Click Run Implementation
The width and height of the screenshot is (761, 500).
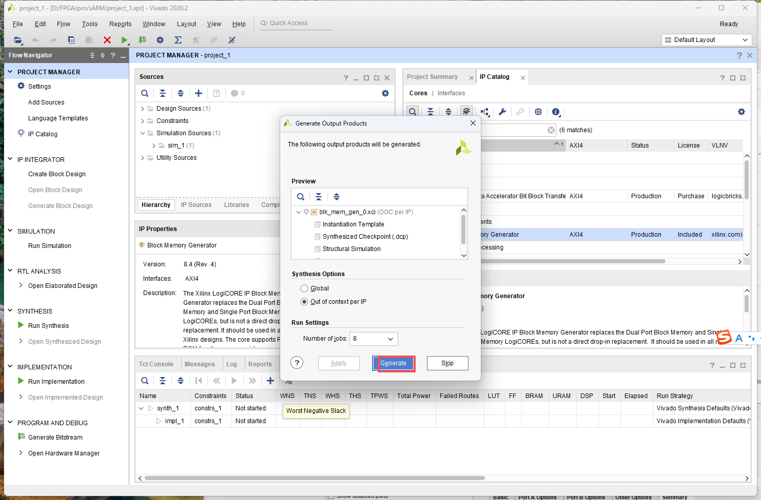(56, 382)
